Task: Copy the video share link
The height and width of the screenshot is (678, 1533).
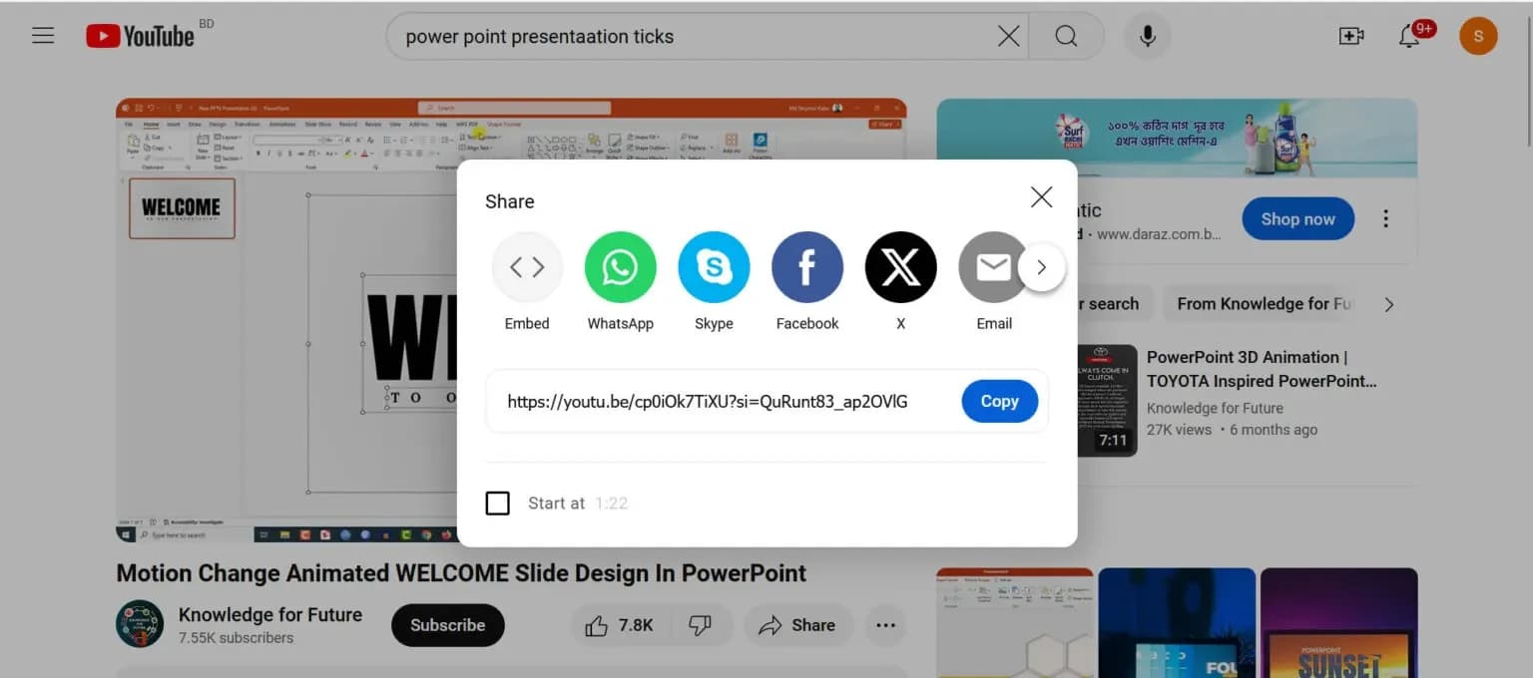Action: (x=999, y=401)
